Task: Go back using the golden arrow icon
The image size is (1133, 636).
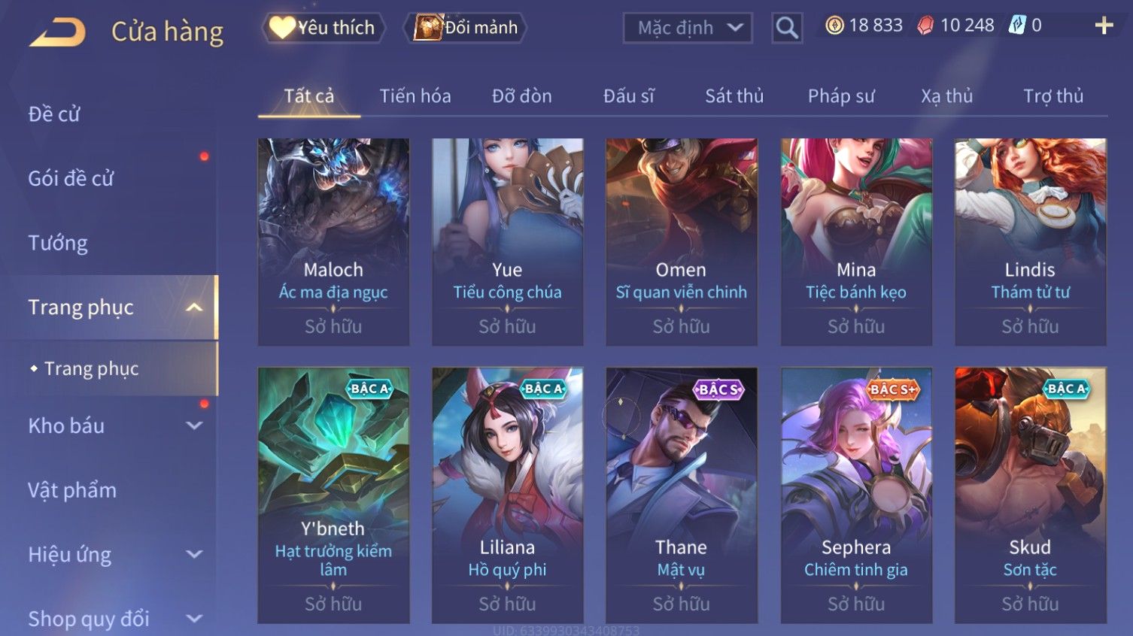Action: (x=57, y=32)
